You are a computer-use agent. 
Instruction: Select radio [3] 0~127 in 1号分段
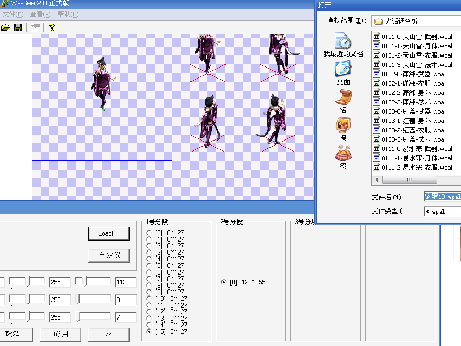(149, 253)
